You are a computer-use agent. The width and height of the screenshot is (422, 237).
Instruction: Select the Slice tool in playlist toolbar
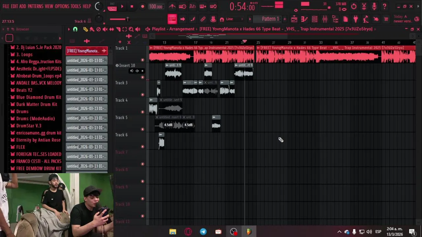point(118,29)
